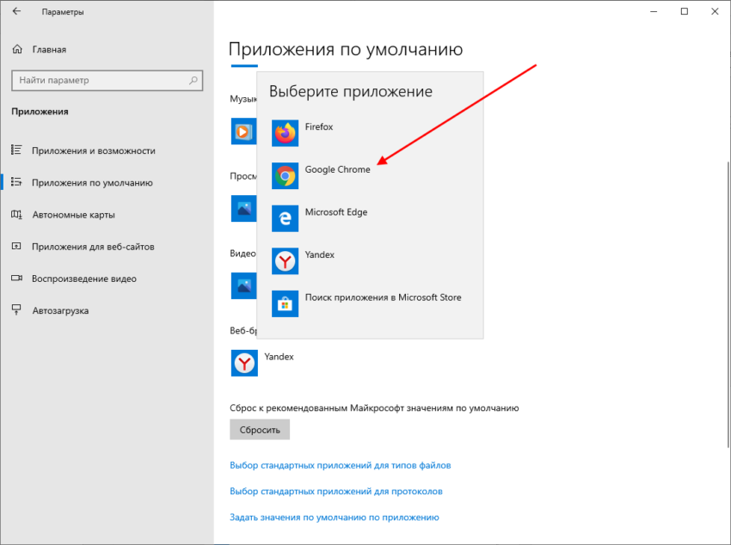
Task: Open Приложения по умолчанию section
Action: click(92, 182)
